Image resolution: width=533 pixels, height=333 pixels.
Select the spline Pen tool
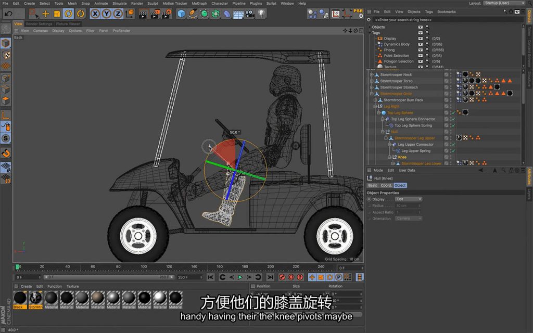click(x=193, y=14)
